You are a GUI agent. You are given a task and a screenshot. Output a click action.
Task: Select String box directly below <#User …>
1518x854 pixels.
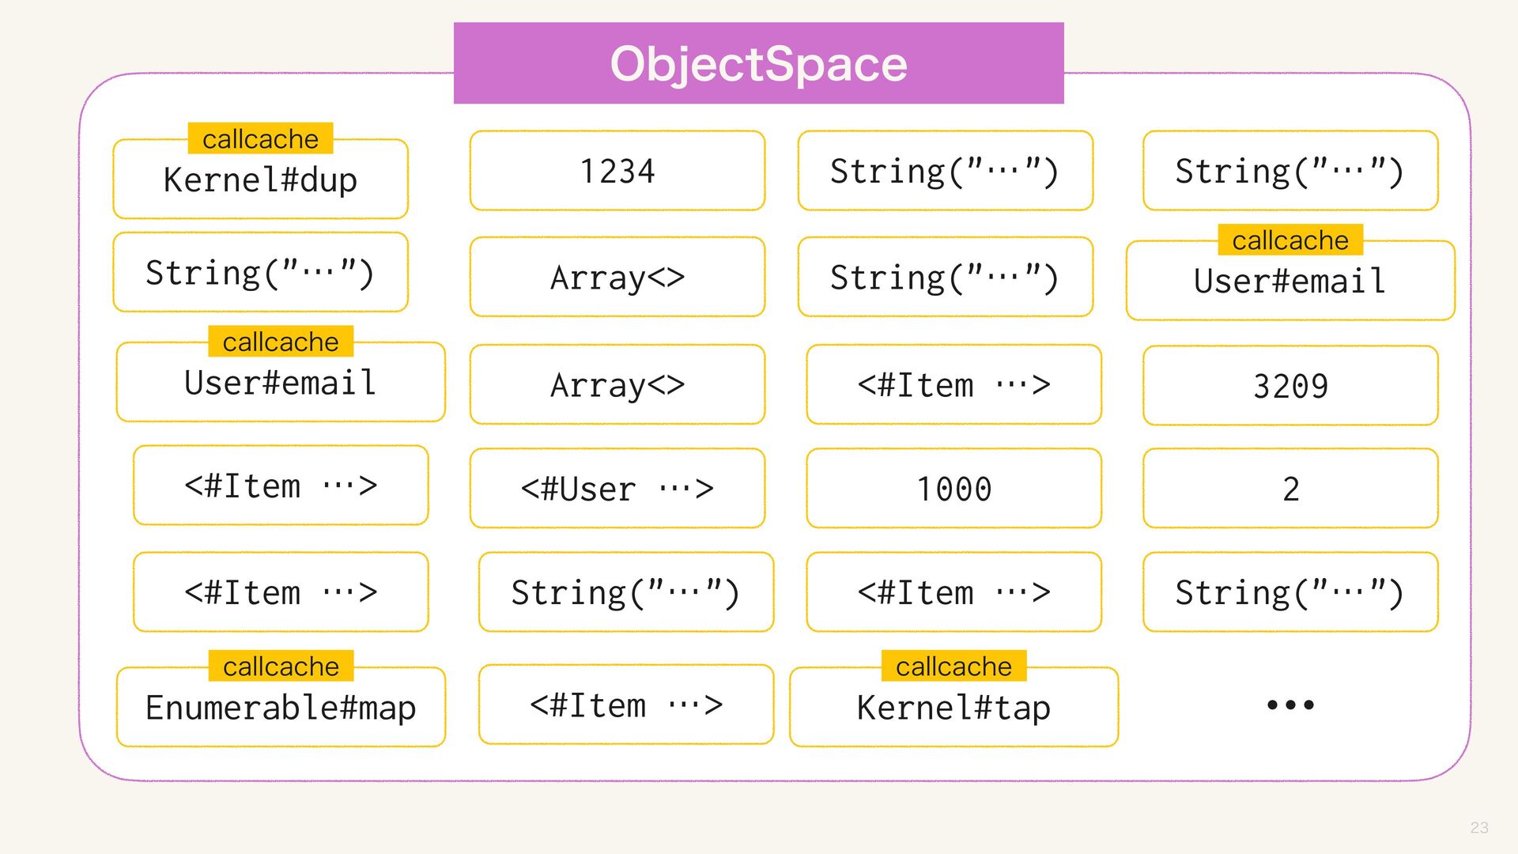[x=626, y=592]
